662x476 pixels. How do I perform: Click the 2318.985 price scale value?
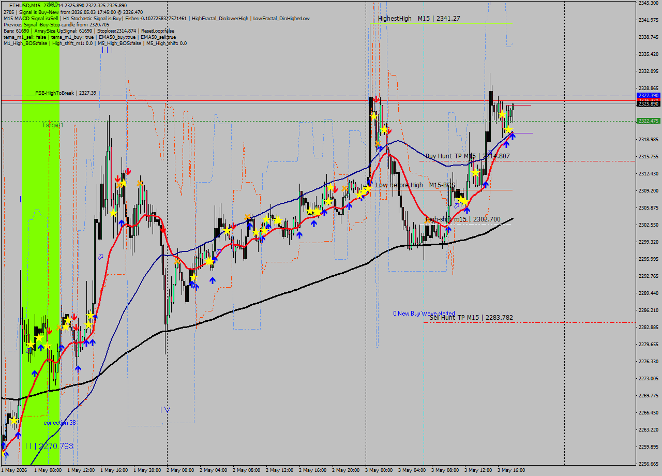tap(649, 140)
